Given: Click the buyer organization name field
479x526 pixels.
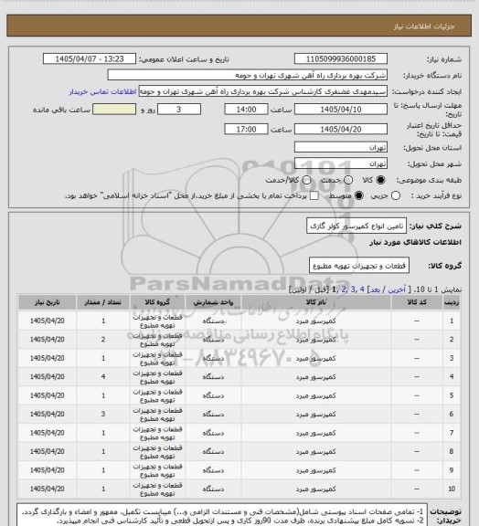Looking at the screenshot, I should 247,75.
